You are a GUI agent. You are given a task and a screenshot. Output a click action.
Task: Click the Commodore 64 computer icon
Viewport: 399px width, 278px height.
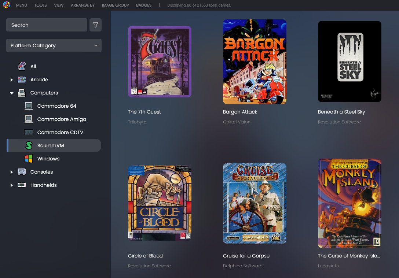(29, 106)
